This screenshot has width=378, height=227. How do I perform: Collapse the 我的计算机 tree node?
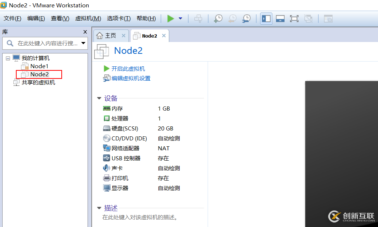click(7, 58)
